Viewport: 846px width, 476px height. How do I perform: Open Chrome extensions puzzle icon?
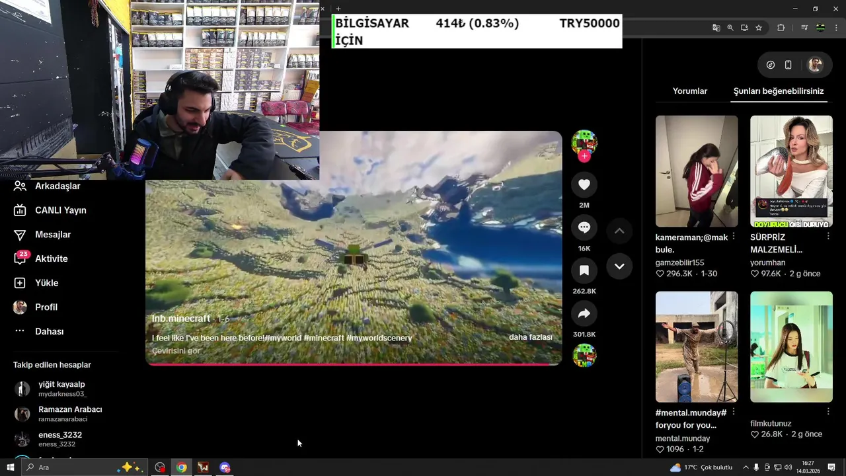pyautogui.click(x=781, y=28)
